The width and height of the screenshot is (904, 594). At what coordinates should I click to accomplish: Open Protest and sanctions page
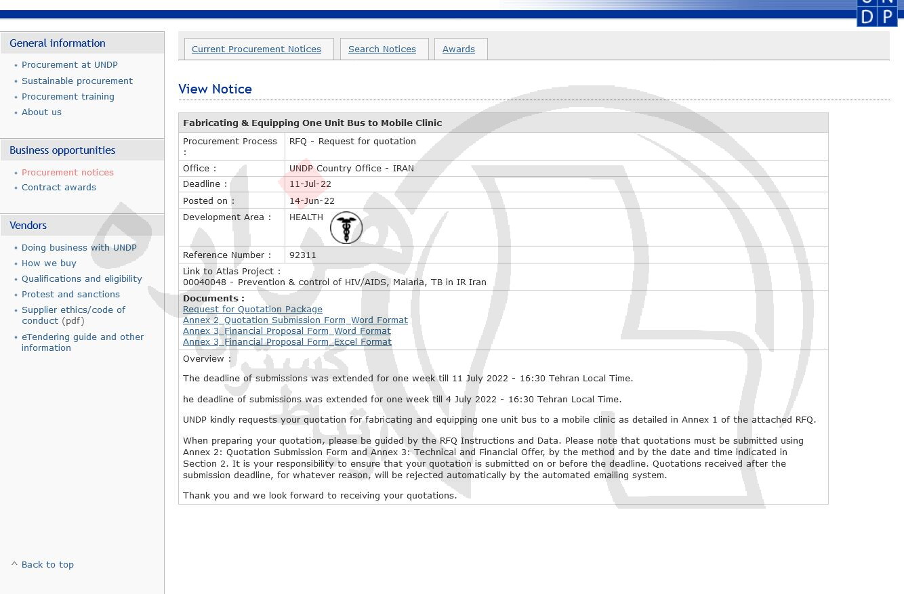[x=70, y=295]
